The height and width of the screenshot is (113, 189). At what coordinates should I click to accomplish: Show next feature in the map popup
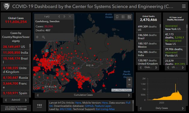point(65,17)
